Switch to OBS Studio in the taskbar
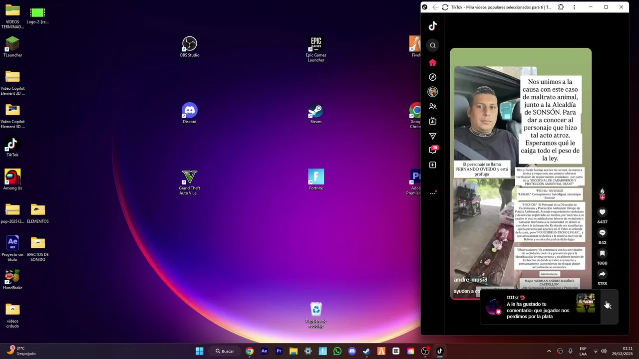Viewport: 639px width, 359px height. click(425, 351)
